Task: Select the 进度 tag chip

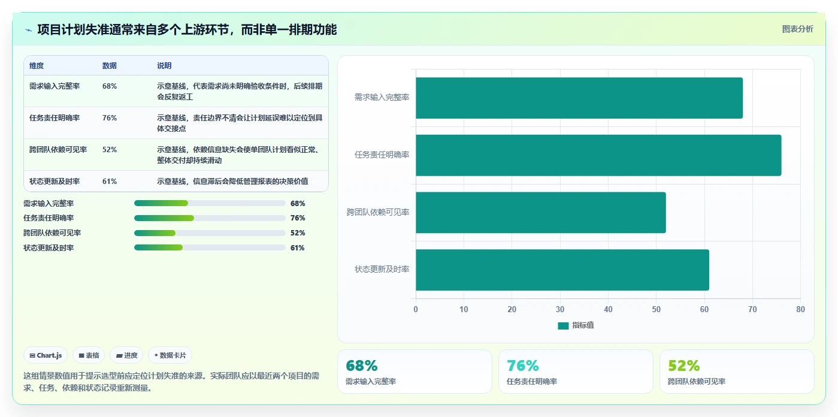Action: [126, 355]
